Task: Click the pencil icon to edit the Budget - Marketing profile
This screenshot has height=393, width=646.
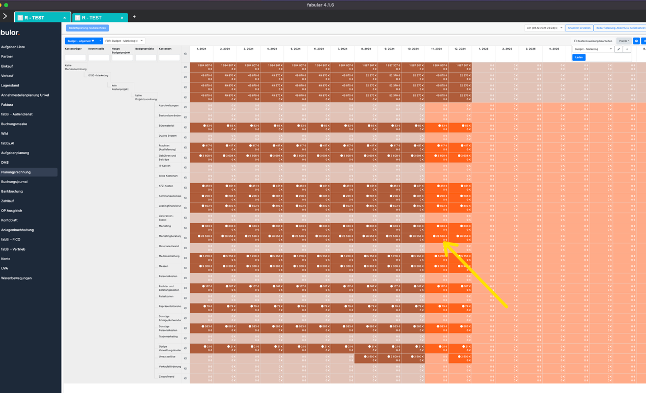Action: click(x=619, y=49)
